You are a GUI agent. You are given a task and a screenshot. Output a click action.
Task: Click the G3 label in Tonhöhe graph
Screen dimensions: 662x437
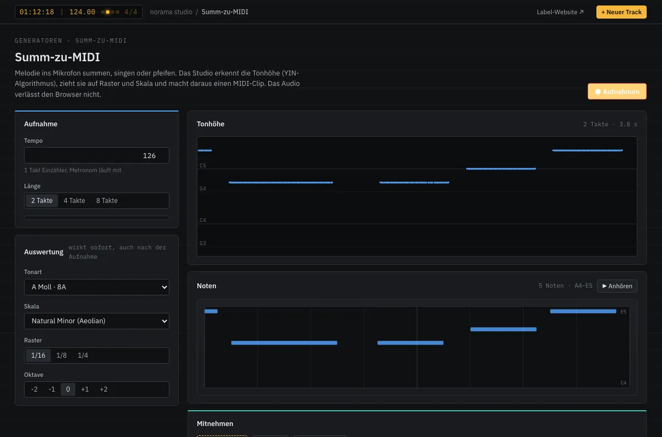tap(203, 243)
